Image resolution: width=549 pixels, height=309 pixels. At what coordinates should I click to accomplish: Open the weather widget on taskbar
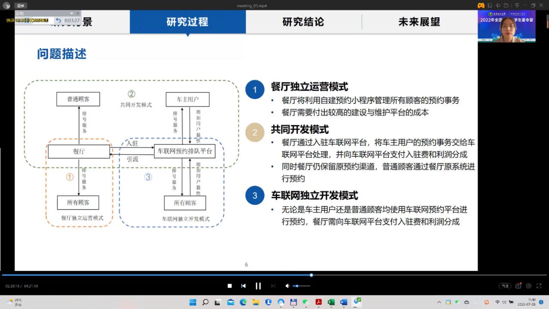coord(14,302)
